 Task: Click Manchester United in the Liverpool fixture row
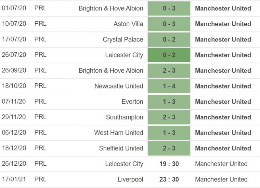point(221,180)
